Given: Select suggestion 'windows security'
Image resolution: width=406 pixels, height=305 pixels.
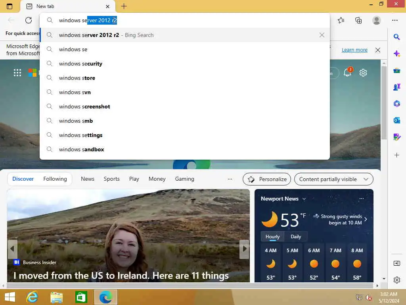Looking at the screenshot, I should (x=185, y=64).
